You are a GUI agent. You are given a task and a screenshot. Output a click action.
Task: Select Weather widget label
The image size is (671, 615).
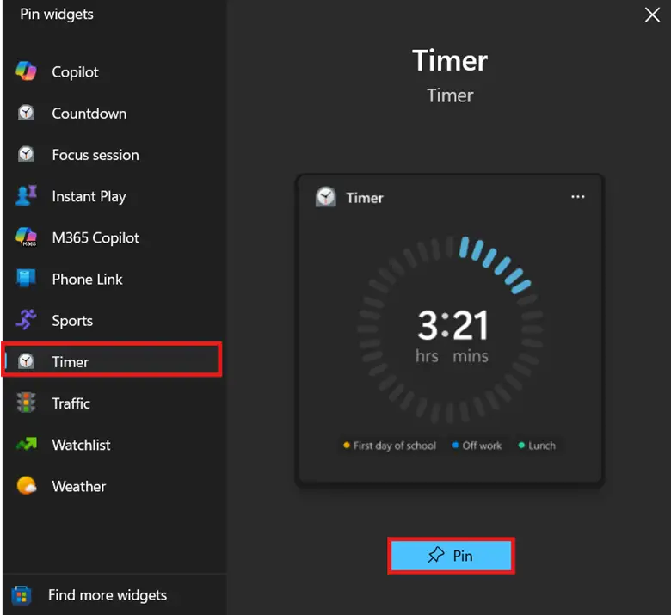tap(79, 486)
